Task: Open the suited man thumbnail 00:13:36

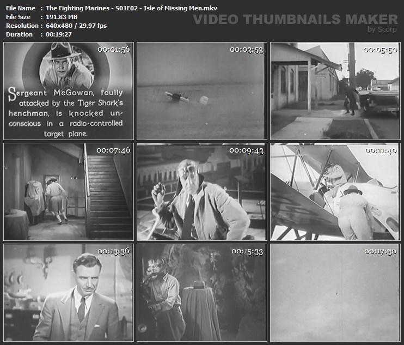Action: pos(69,293)
